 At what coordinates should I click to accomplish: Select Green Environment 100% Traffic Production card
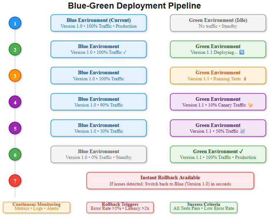coord(218,155)
